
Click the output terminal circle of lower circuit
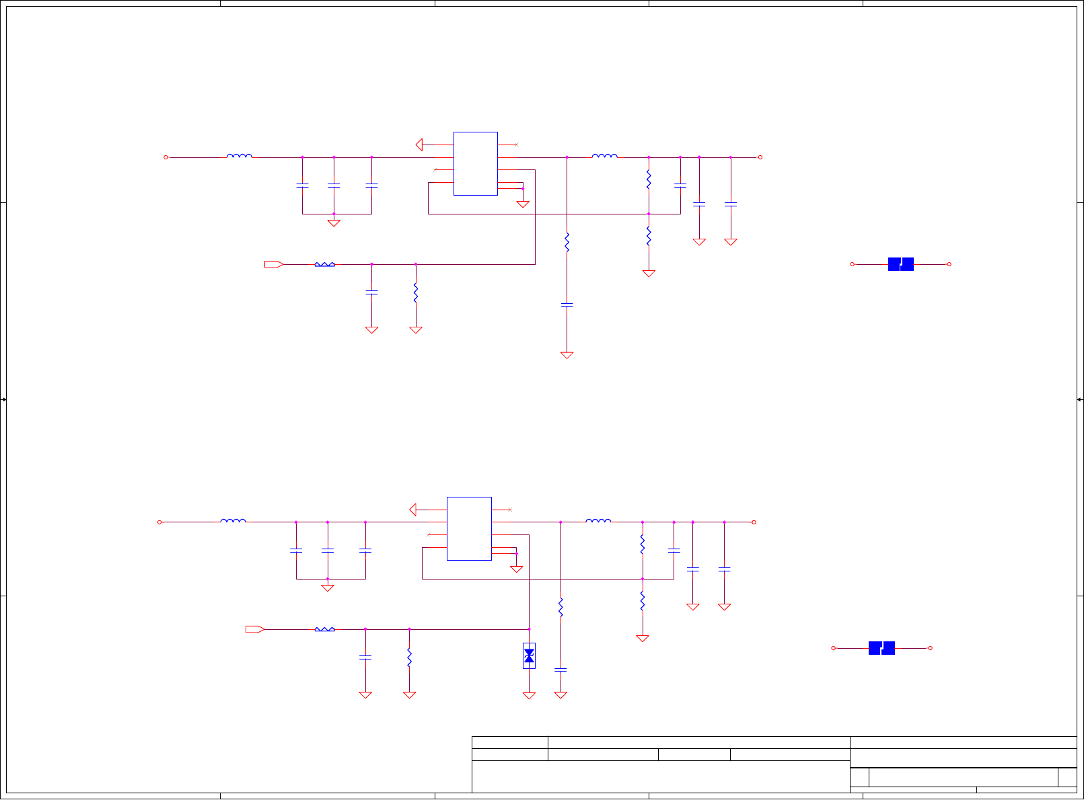754,522
